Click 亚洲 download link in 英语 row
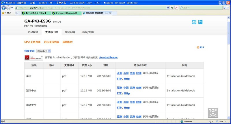231x124 pixels. point(120,73)
